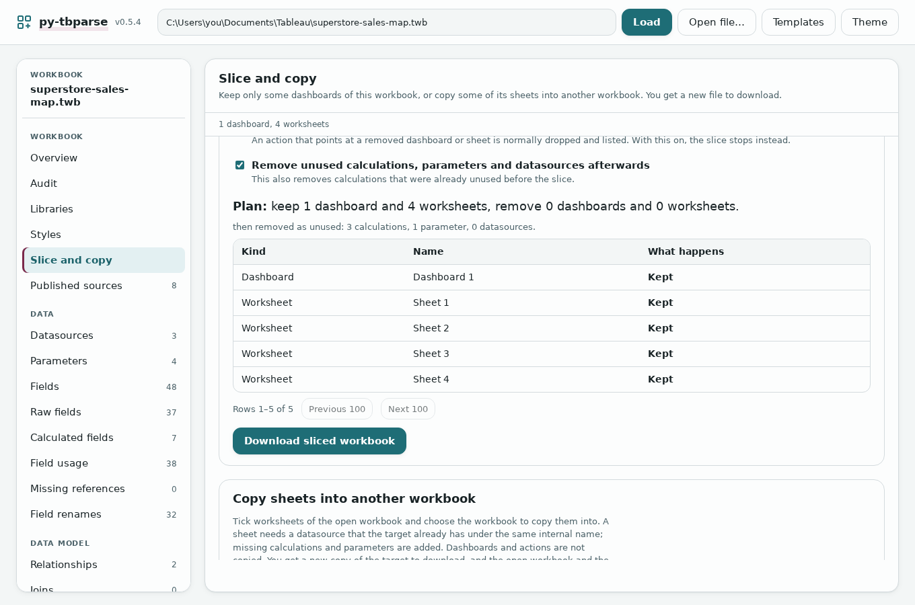Open the Field usage section
915x605 pixels.
click(104, 463)
